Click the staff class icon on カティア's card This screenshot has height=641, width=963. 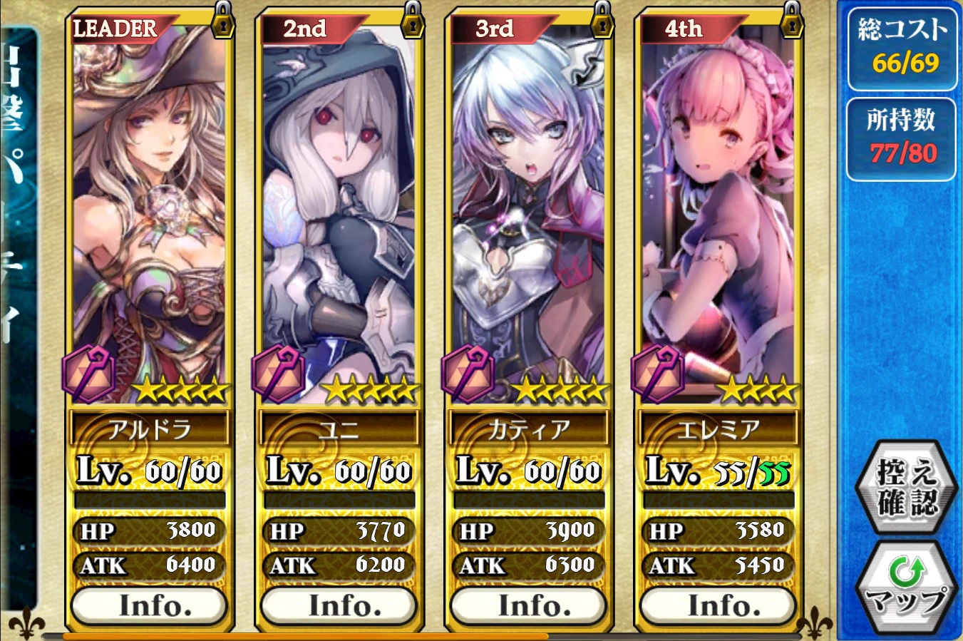(468, 373)
